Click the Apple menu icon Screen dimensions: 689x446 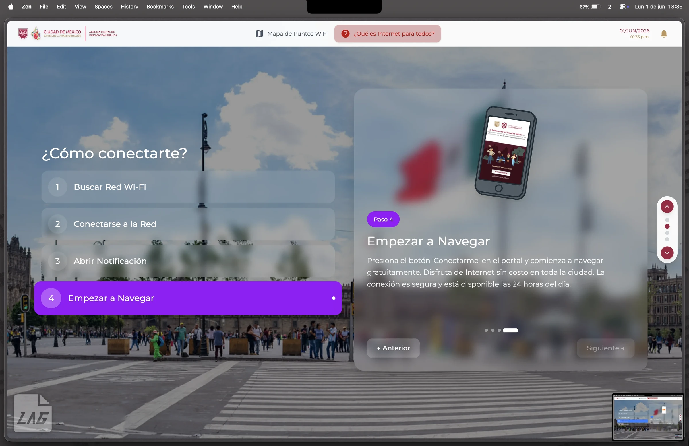pyautogui.click(x=11, y=7)
